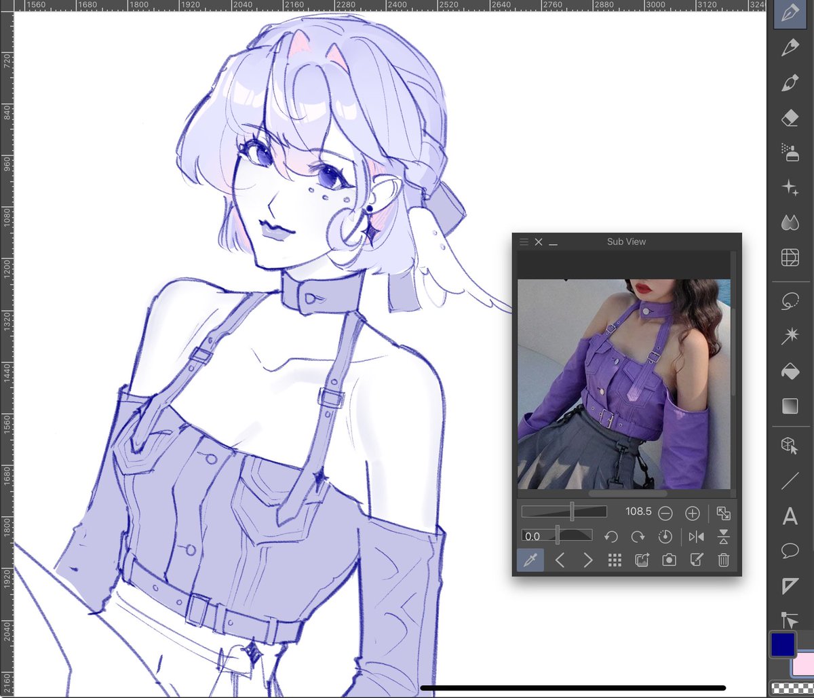The width and height of the screenshot is (814, 698).
Task: Show the next Sub View image
Action: click(587, 560)
